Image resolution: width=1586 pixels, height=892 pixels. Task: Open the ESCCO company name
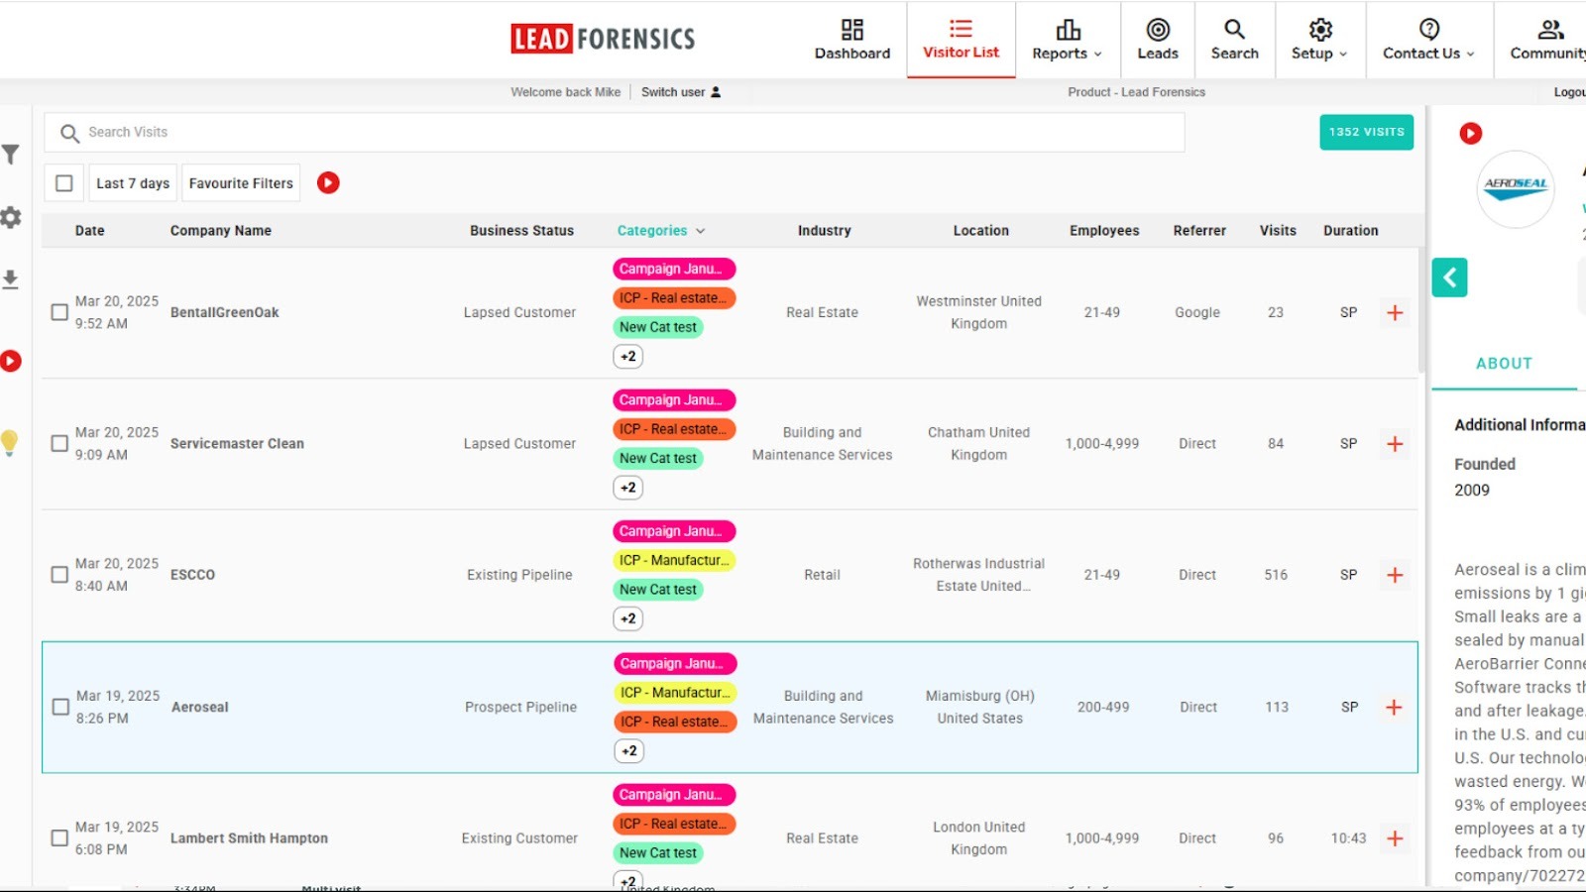[x=192, y=575]
